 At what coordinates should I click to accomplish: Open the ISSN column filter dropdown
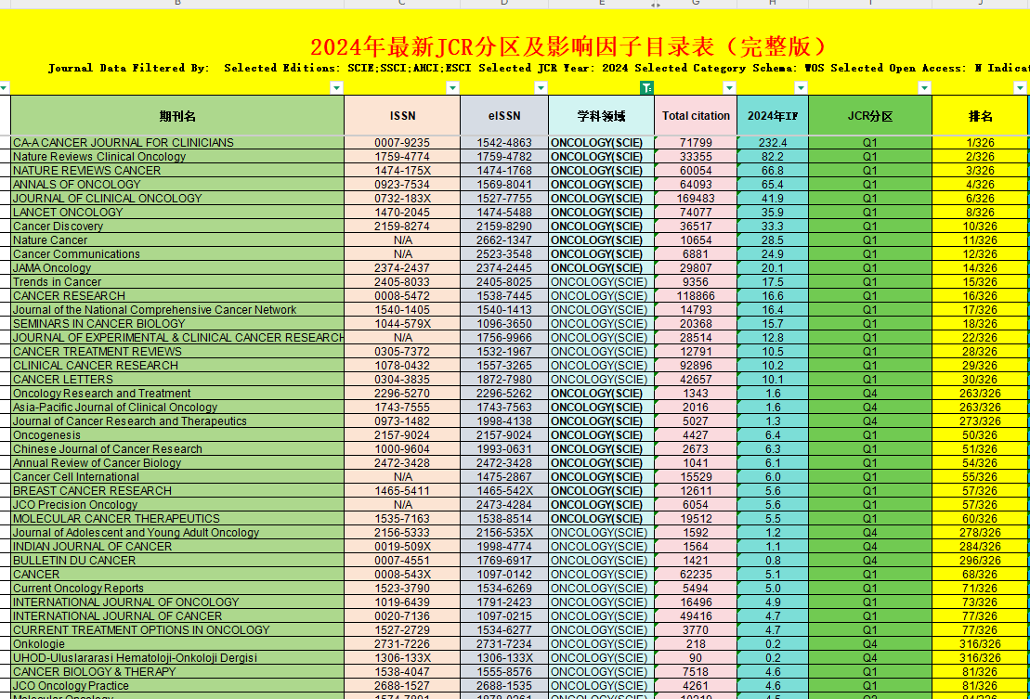point(452,88)
